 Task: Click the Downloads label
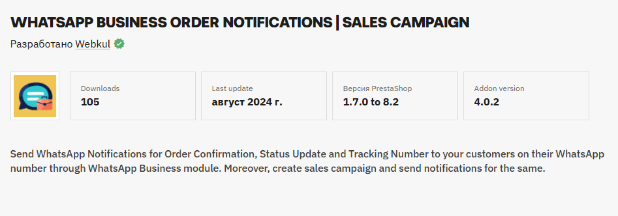[x=100, y=88]
